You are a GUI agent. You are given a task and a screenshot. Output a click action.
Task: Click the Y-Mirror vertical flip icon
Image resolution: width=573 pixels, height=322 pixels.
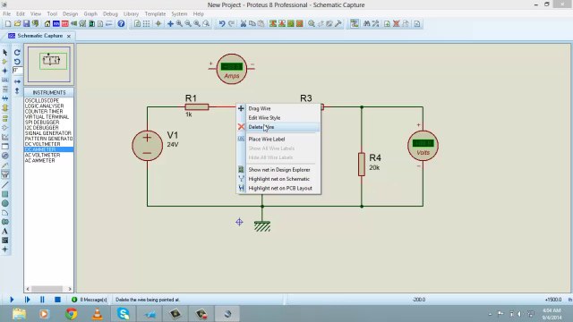[17, 90]
